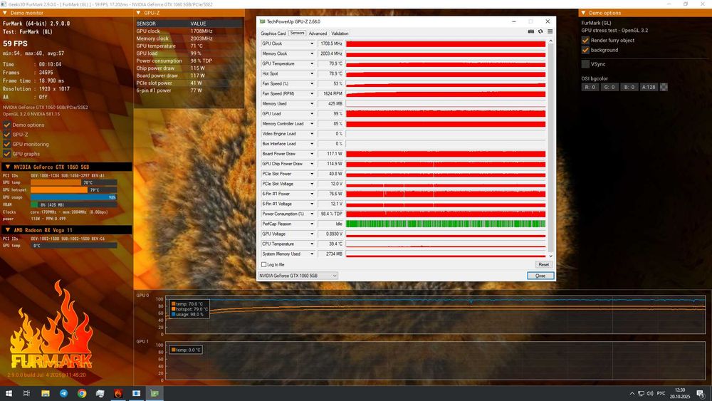
Task: Open GPU Temperature sensor dropdown
Action: 312,63
